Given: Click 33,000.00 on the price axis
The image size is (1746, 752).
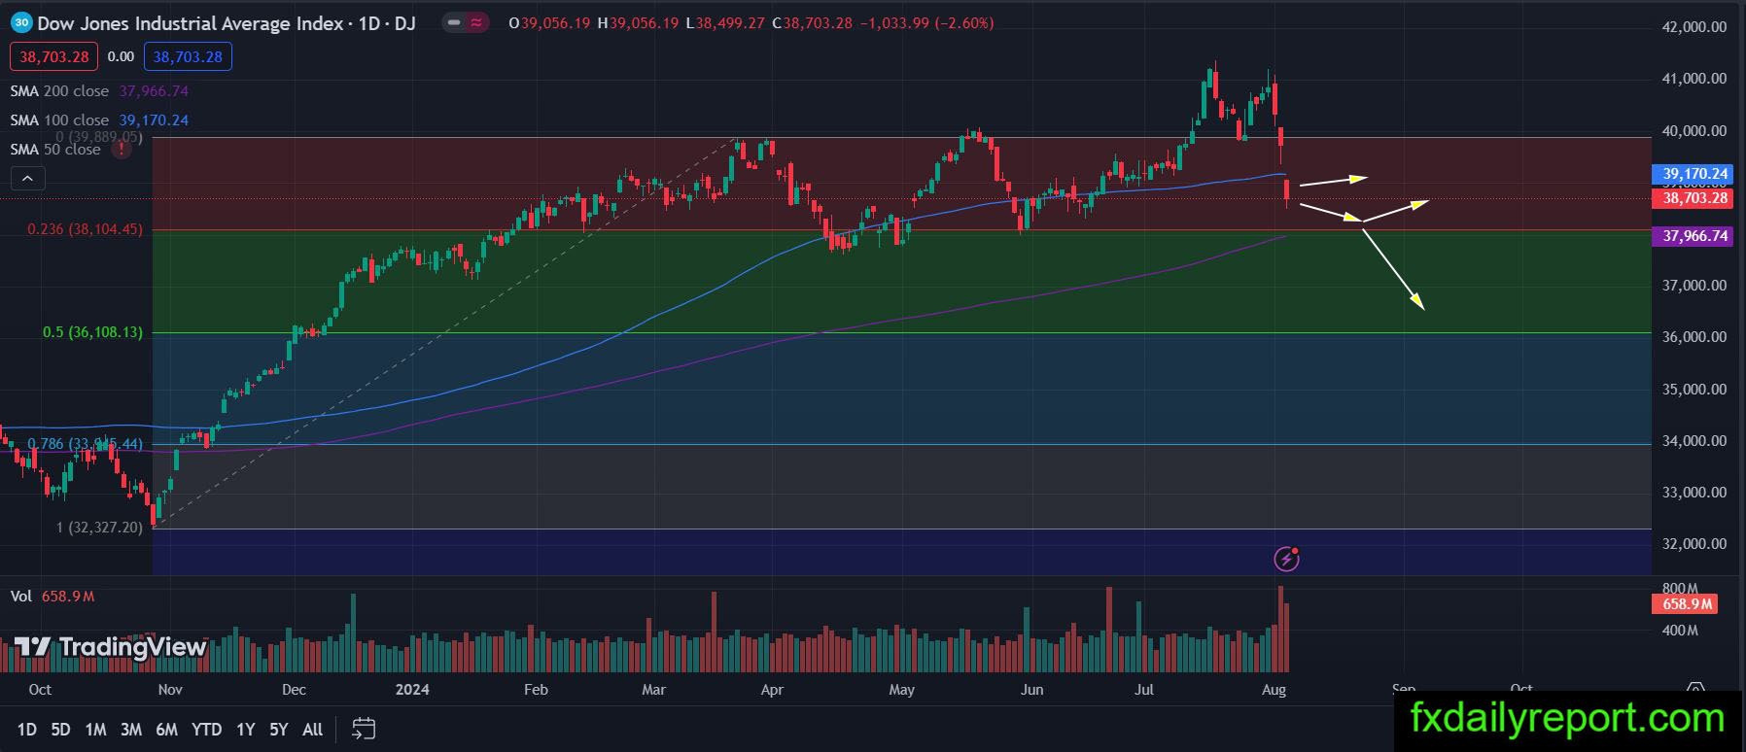Looking at the screenshot, I should pyautogui.click(x=1694, y=493).
